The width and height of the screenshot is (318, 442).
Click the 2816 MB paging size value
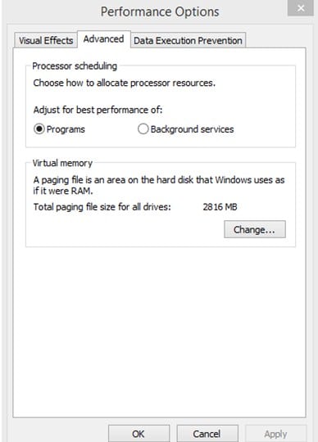click(x=220, y=207)
